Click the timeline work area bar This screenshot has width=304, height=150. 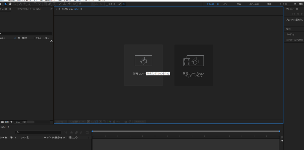pos(186,131)
